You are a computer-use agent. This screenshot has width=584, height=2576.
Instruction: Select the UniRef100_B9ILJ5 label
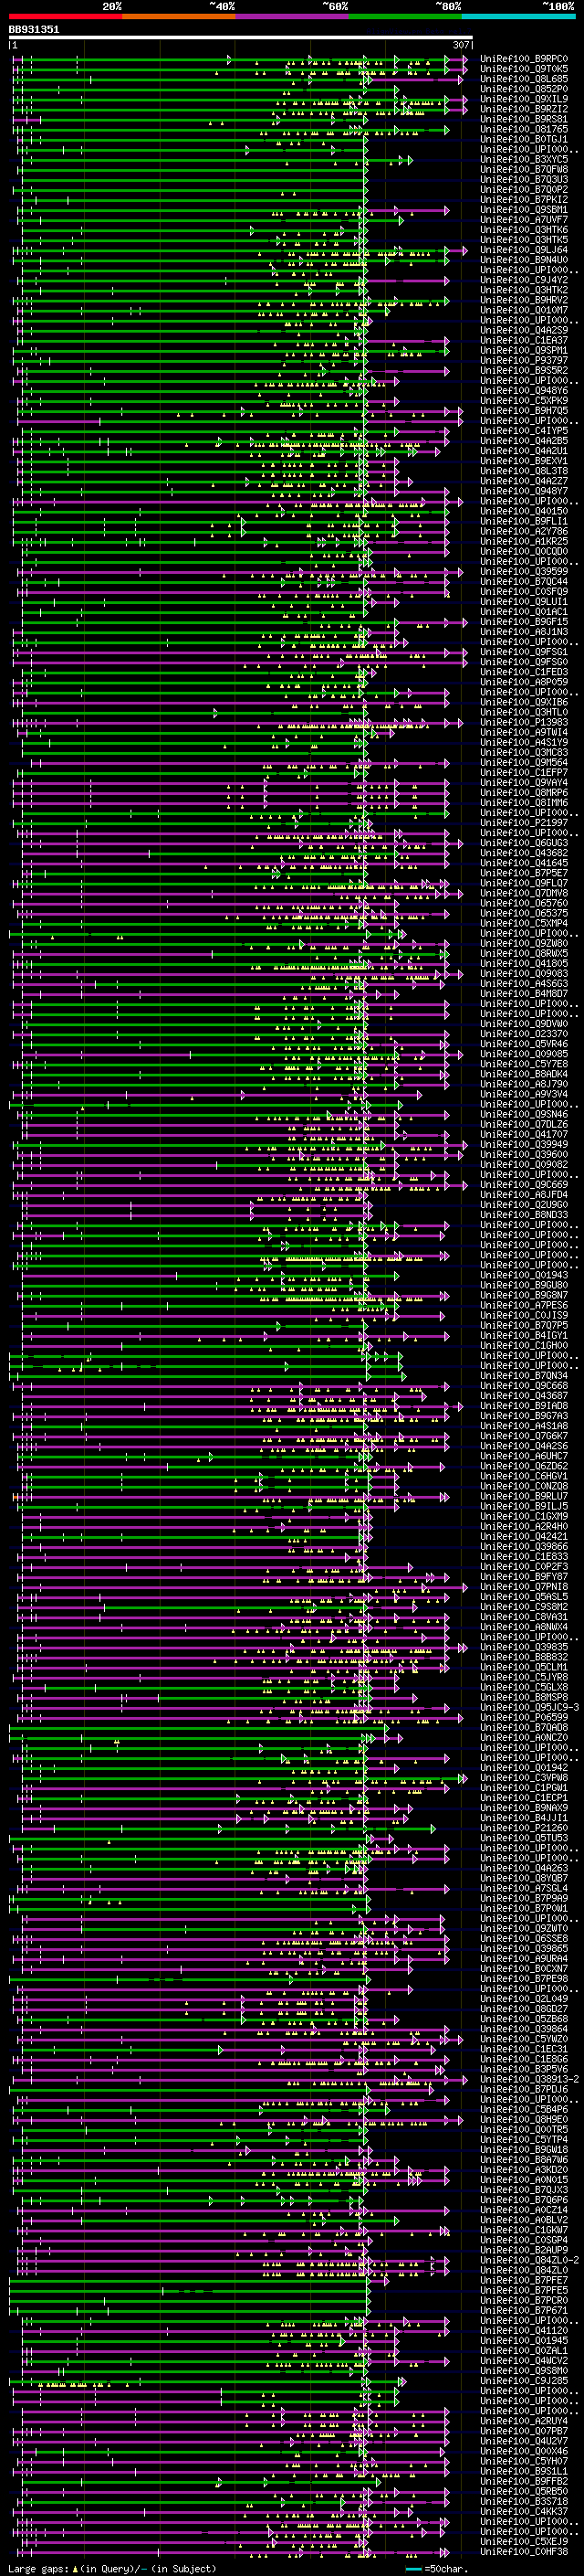coord(524,1506)
